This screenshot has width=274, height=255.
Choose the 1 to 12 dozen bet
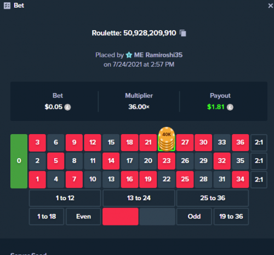coord(65,198)
